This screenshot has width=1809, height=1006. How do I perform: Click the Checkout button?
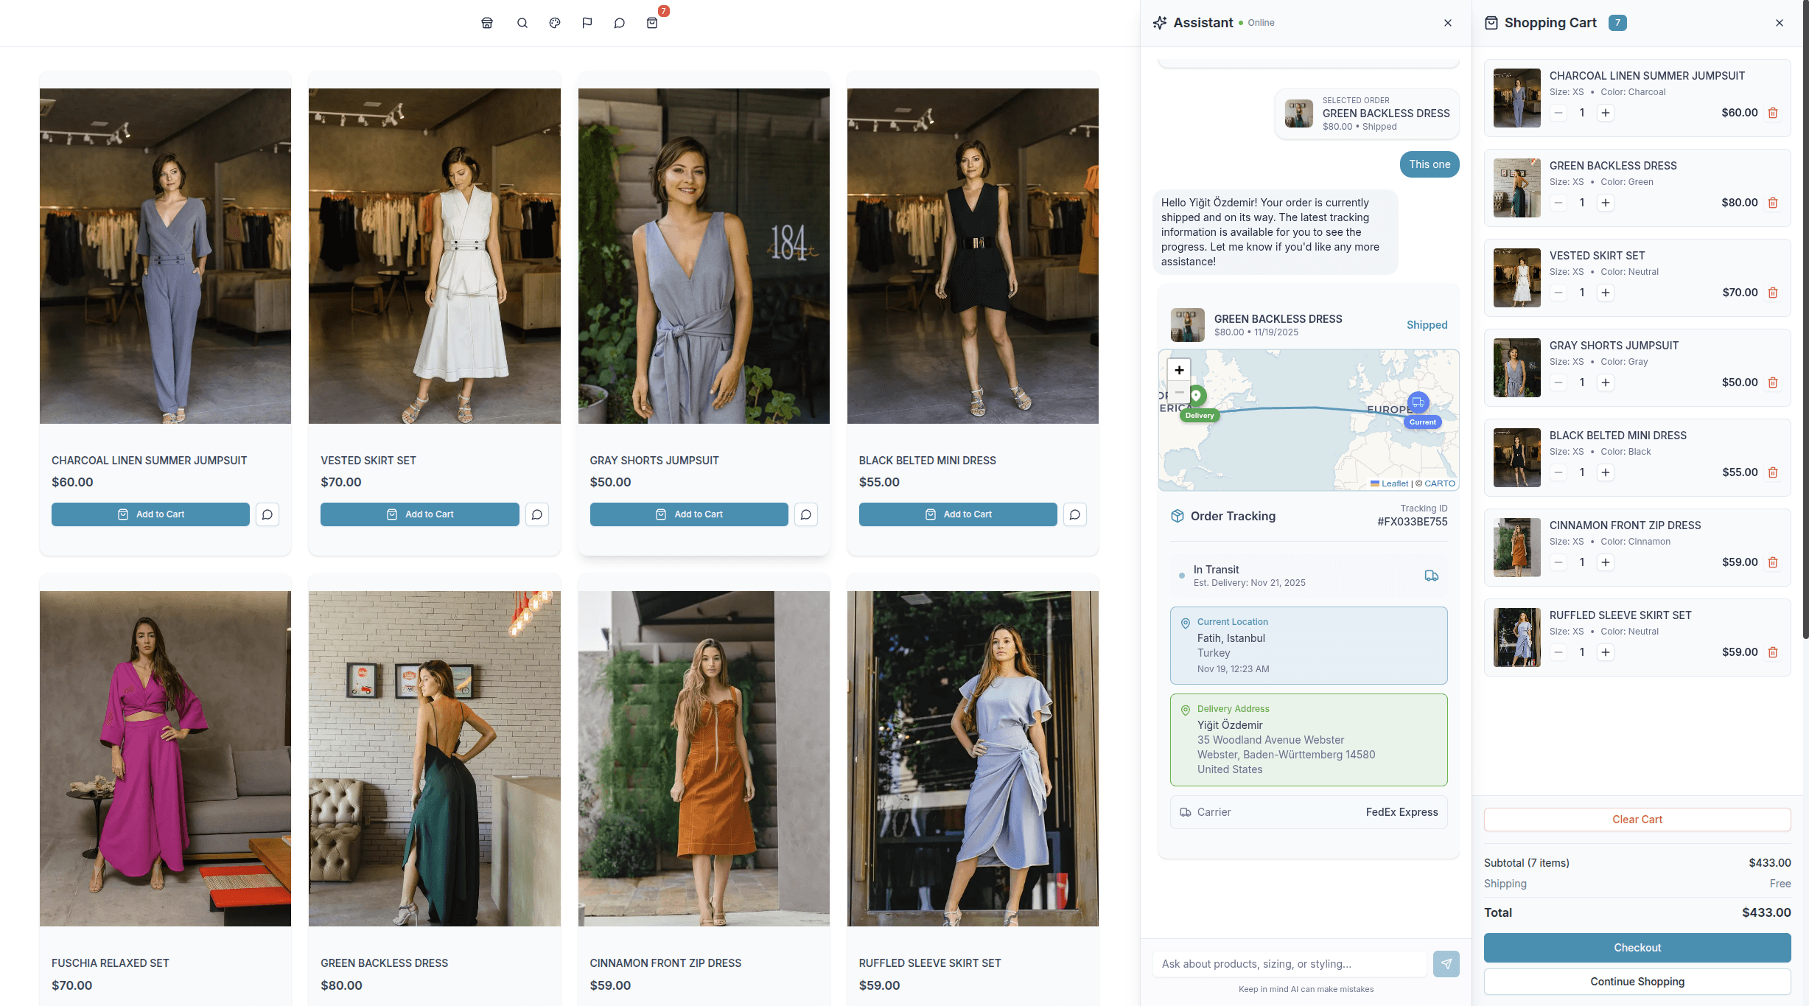(x=1637, y=948)
